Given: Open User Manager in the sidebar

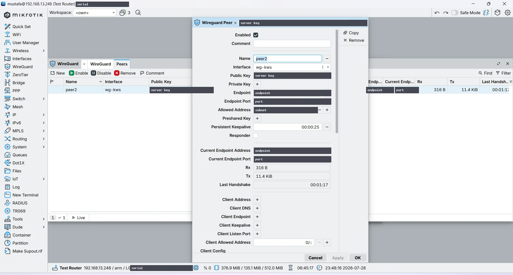Looking at the screenshot, I should click(x=22, y=42).
